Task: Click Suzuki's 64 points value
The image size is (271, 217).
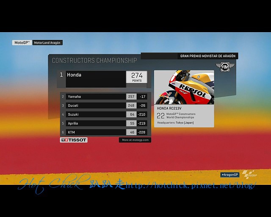Action: (x=131, y=114)
